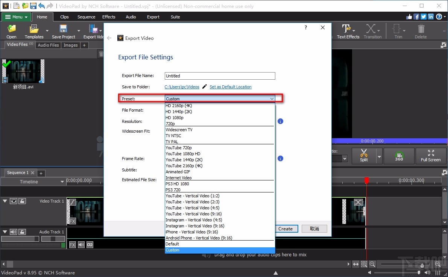Open the Sequence menu tab
Image resolution: width=448 pixels, height=277 pixels.
point(86,17)
